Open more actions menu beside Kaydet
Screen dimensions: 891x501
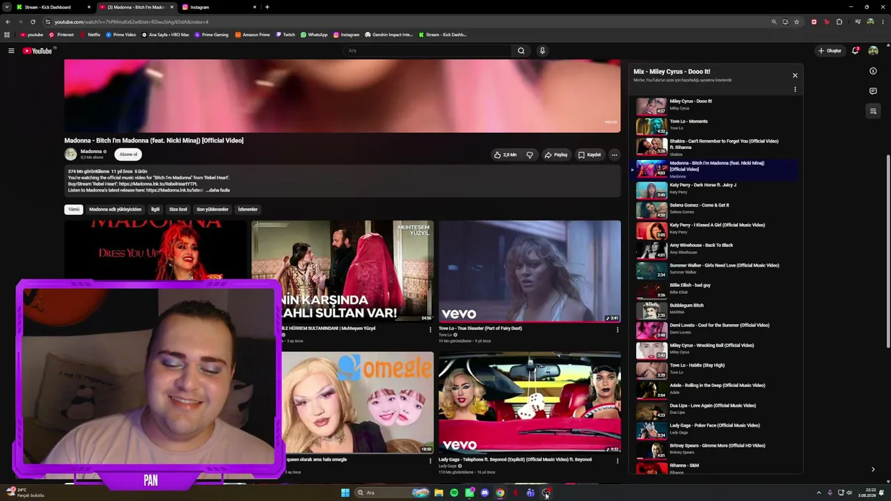(x=614, y=154)
